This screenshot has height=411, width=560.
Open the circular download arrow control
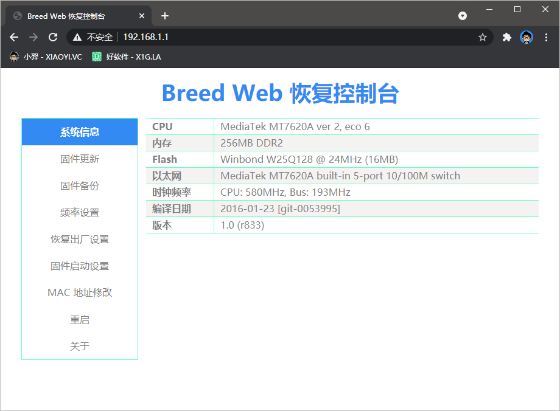pos(463,16)
